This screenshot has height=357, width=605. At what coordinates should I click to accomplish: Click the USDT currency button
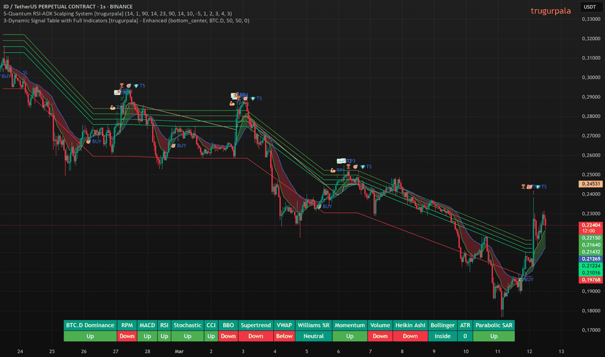(589, 6)
